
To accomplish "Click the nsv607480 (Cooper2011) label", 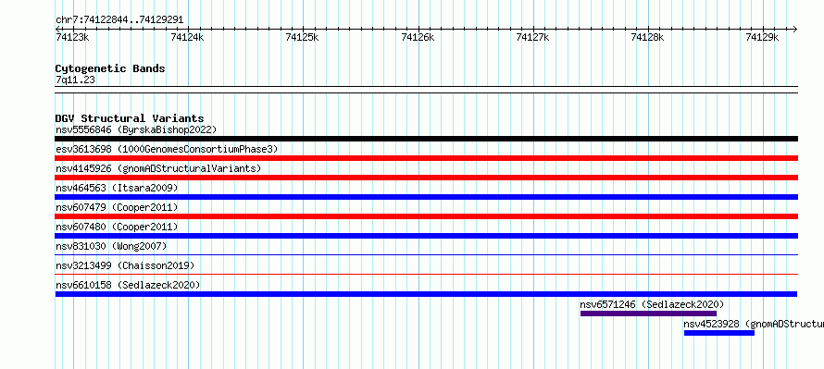I will 117,227.
